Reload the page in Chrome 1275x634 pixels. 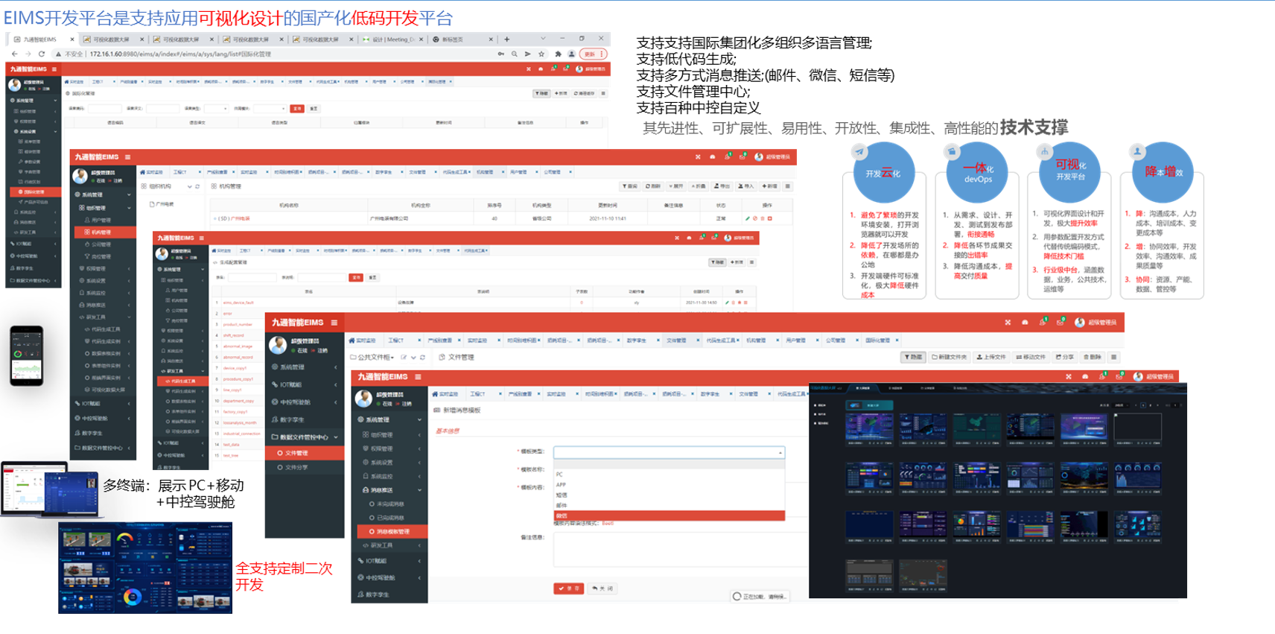[41, 54]
